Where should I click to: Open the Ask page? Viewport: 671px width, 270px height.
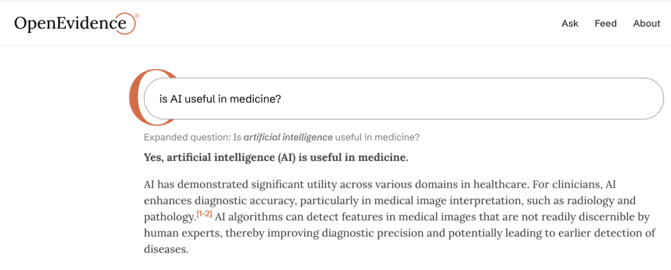click(x=570, y=24)
